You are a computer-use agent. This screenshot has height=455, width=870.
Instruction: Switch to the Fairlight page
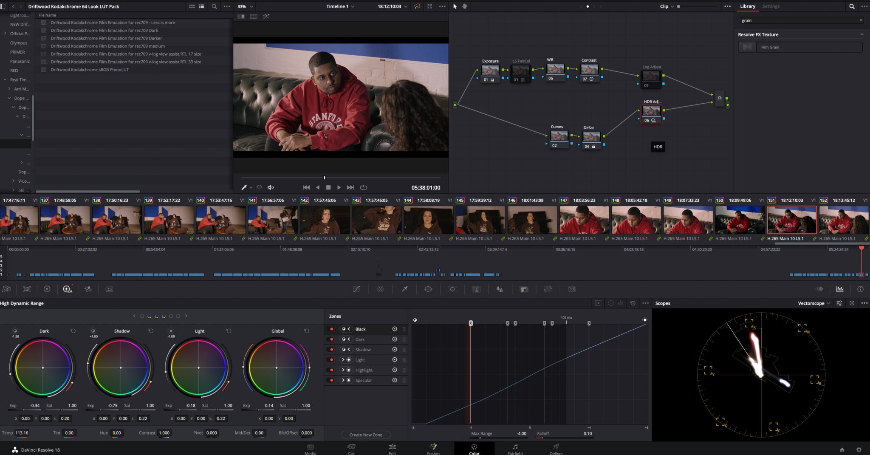coord(515,449)
